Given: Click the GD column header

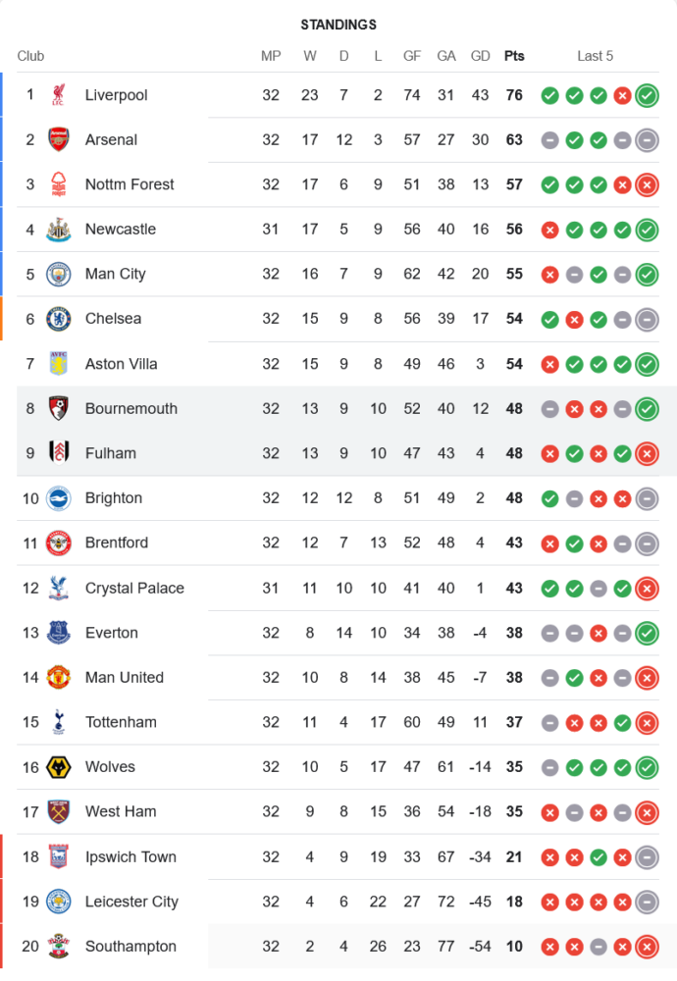Looking at the screenshot, I should [481, 56].
